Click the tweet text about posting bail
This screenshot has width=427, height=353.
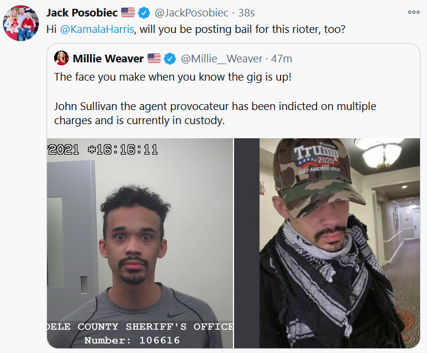pyautogui.click(x=196, y=29)
